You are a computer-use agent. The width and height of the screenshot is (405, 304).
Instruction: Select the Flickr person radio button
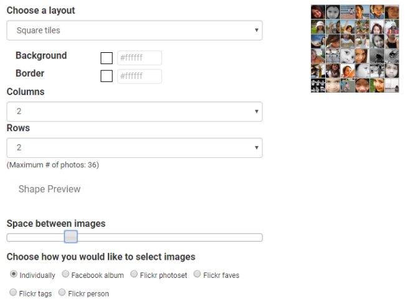pyautogui.click(x=62, y=292)
